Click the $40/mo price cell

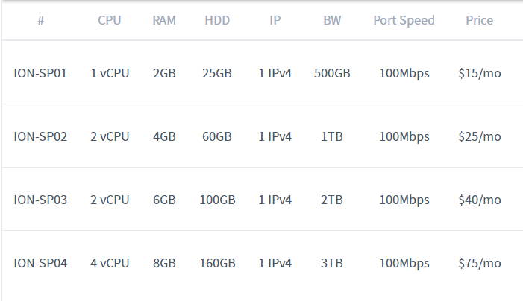[x=479, y=200]
